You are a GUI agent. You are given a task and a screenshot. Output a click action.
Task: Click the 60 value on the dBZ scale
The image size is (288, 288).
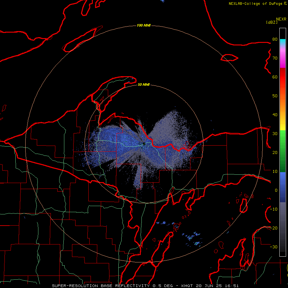pos(275,77)
